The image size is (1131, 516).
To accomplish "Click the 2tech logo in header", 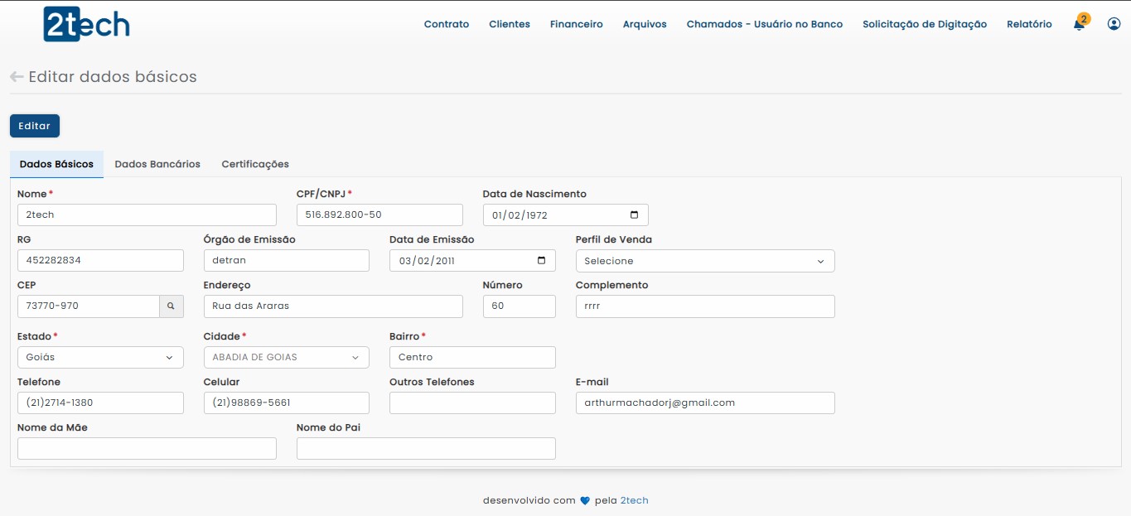I will coord(86,25).
